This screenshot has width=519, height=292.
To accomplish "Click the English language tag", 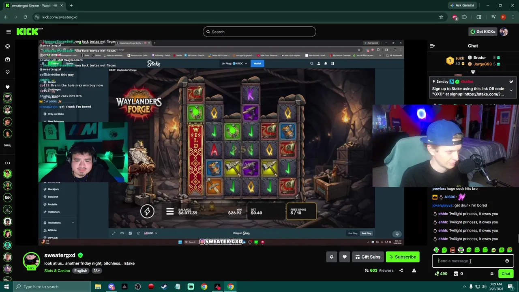I will pyautogui.click(x=81, y=271).
